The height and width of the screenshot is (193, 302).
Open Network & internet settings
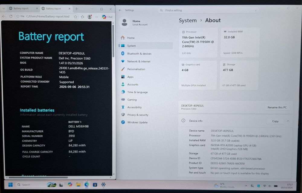coord(146,62)
